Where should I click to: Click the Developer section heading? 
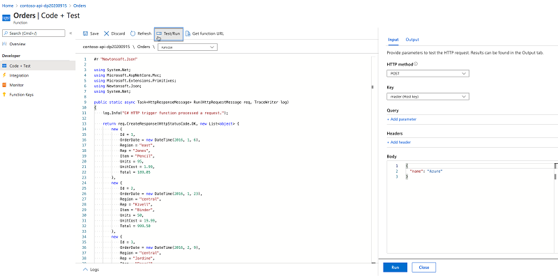point(11,56)
